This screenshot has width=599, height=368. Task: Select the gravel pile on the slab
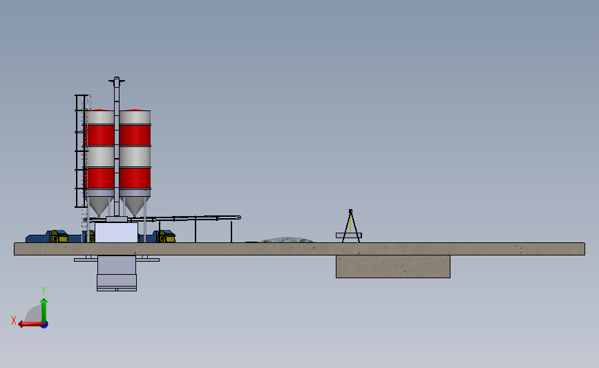coord(287,240)
